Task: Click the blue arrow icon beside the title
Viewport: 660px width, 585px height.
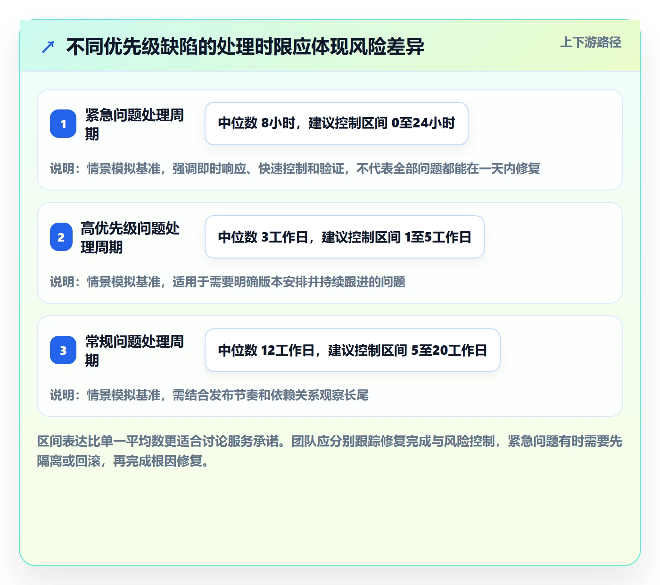Action: 48,47
